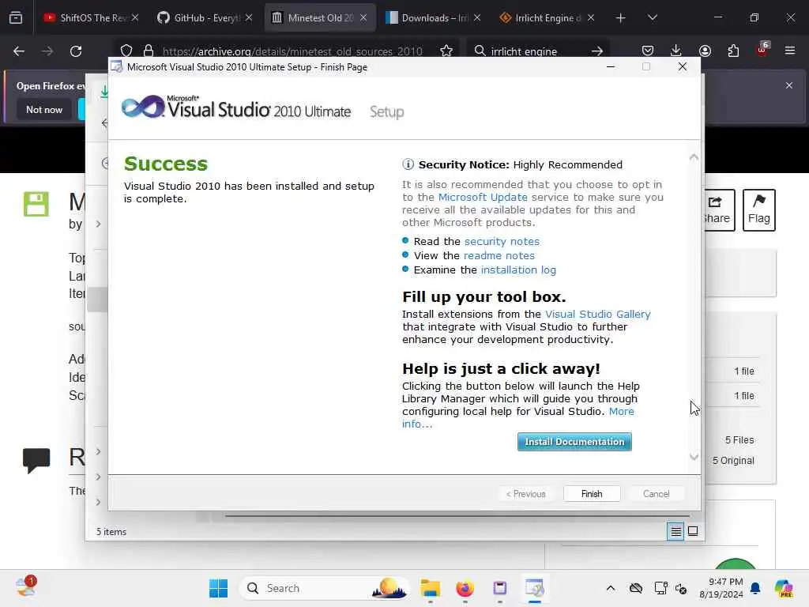
Task: Click the Pocket save icon
Action: coord(648,51)
